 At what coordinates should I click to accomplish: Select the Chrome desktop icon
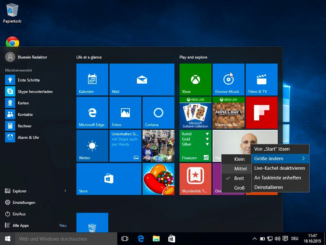12,42
